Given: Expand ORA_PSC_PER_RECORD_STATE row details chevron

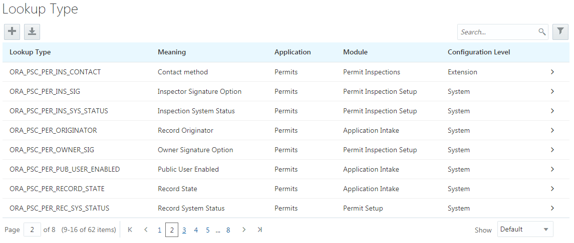Looking at the screenshot, I should (552, 189).
